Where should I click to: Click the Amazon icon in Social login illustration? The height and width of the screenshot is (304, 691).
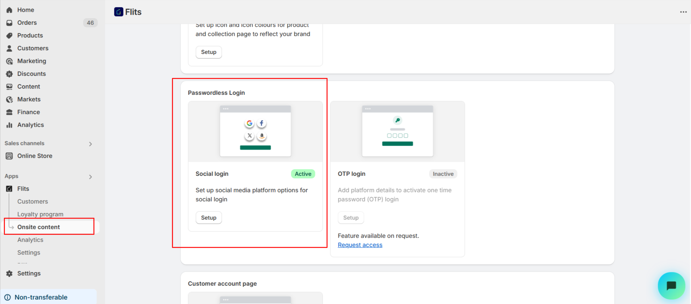pyautogui.click(x=262, y=136)
